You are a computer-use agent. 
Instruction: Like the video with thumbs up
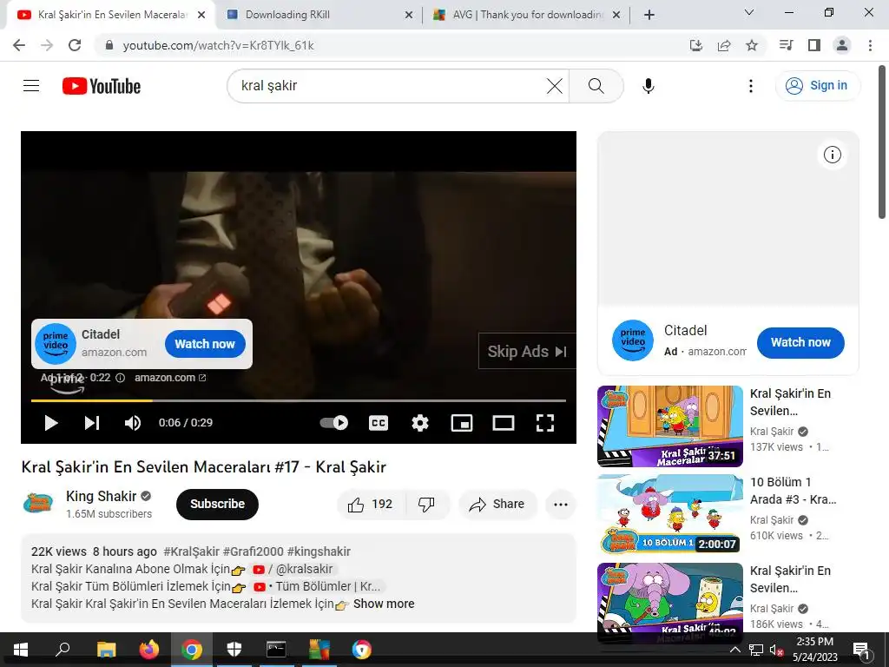click(371, 504)
